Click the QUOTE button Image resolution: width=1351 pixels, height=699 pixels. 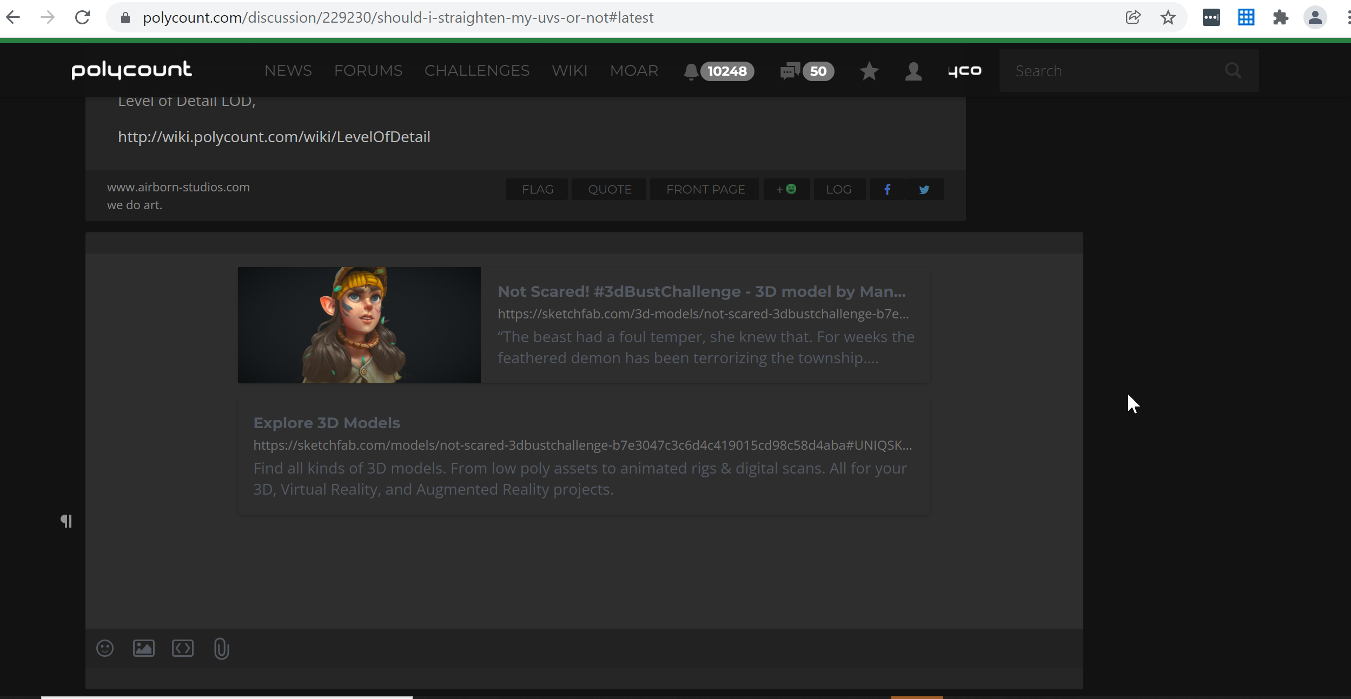click(x=609, y=189)
